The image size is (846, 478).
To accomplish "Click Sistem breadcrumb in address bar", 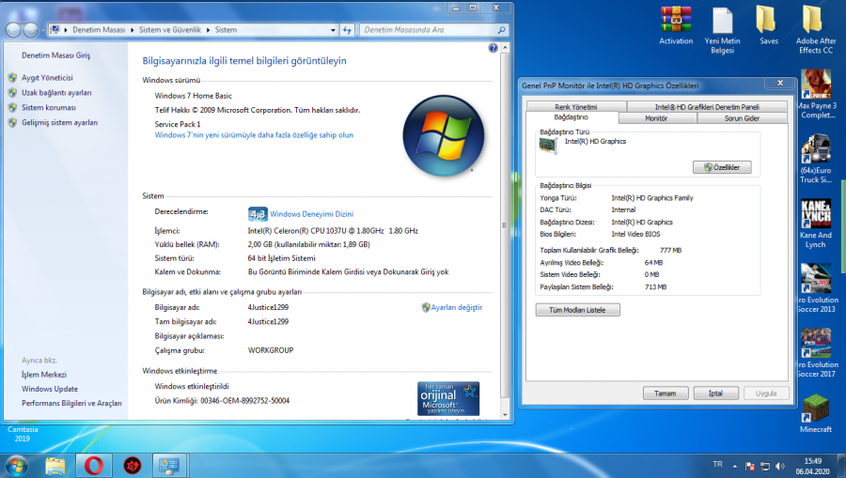I will pyautogui.click(x=226, y=30).
